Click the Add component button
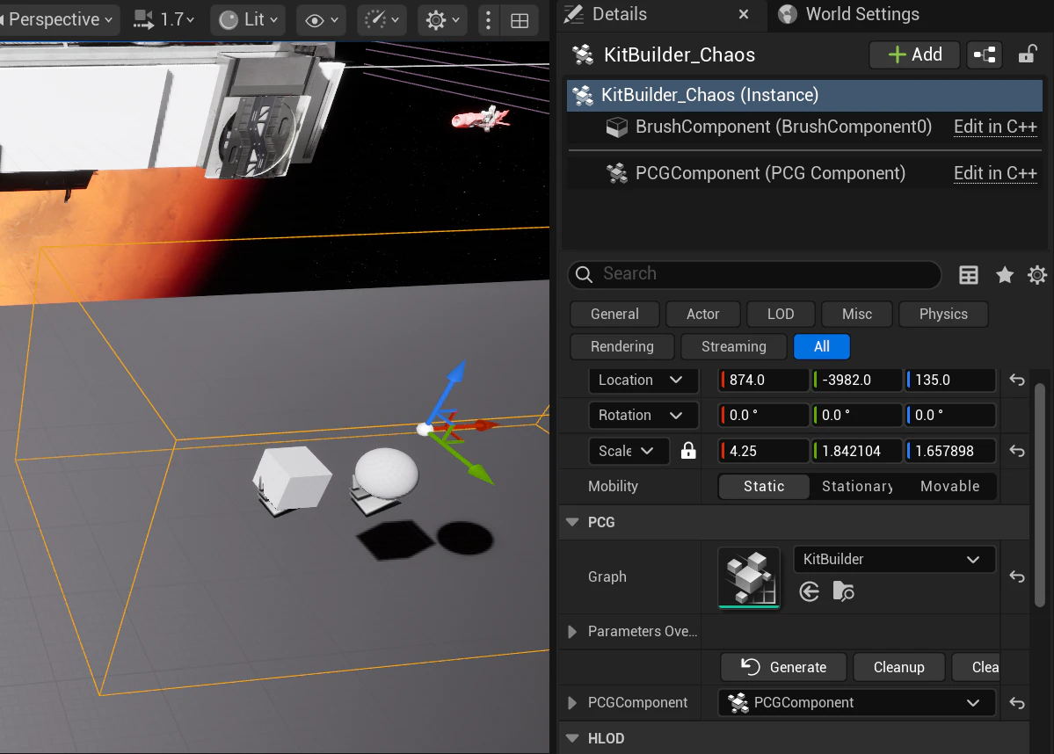1054x754 pixels. [915, 55]
